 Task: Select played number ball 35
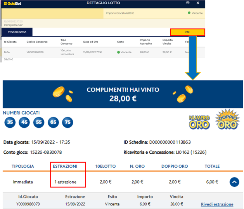(x=10, y=122)
